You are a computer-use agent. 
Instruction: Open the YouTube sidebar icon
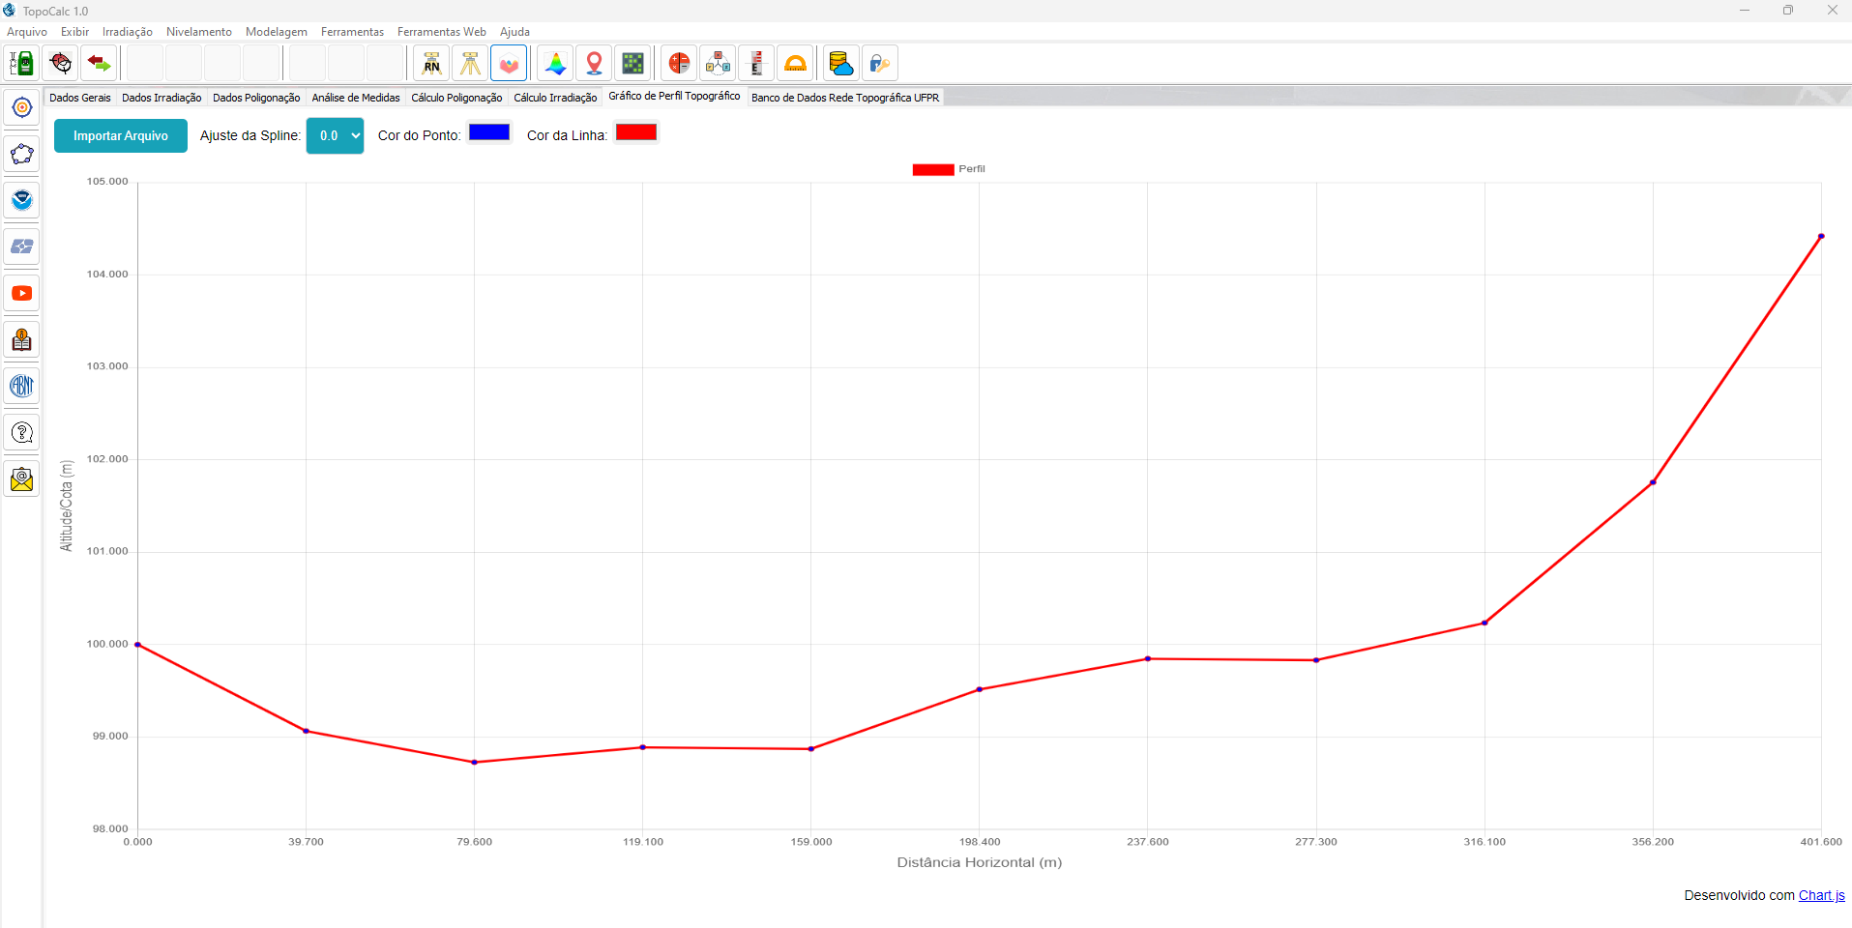(21, 293)
